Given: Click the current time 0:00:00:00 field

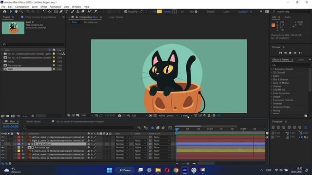Looking at the screenshot, I should [11, 126].
